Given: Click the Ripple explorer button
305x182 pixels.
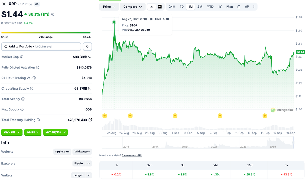Looking at the screenshot, I should point(79,164).
